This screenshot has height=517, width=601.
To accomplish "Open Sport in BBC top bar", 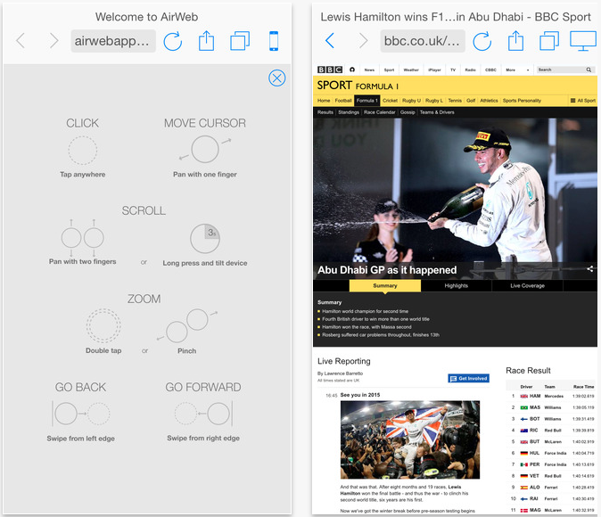I will tap(389, 70).
